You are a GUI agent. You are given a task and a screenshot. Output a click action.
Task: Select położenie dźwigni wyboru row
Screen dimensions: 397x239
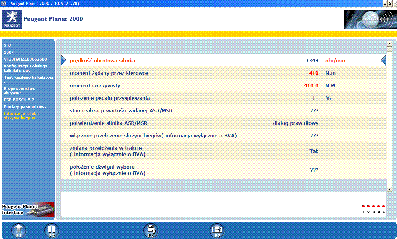click(x=223, y=170)
